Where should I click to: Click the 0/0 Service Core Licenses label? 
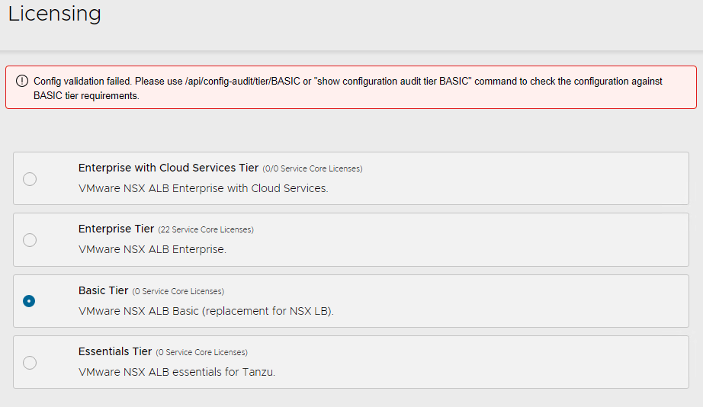[x=313, y=168]
